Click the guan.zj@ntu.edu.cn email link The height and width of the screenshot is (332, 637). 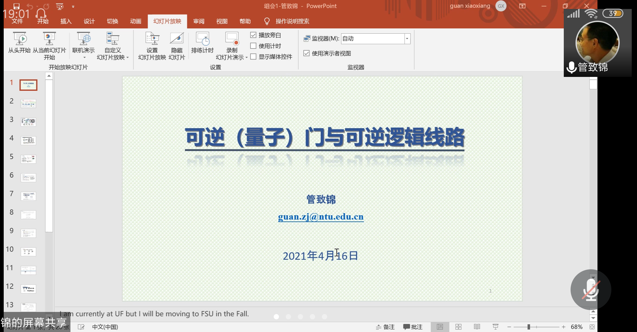(321, 217)
